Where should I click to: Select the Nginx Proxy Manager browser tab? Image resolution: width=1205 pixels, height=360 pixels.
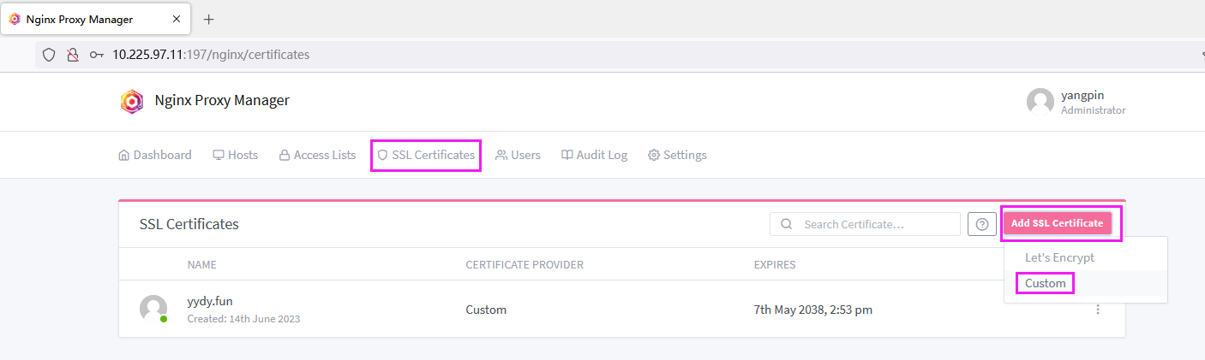96,19
